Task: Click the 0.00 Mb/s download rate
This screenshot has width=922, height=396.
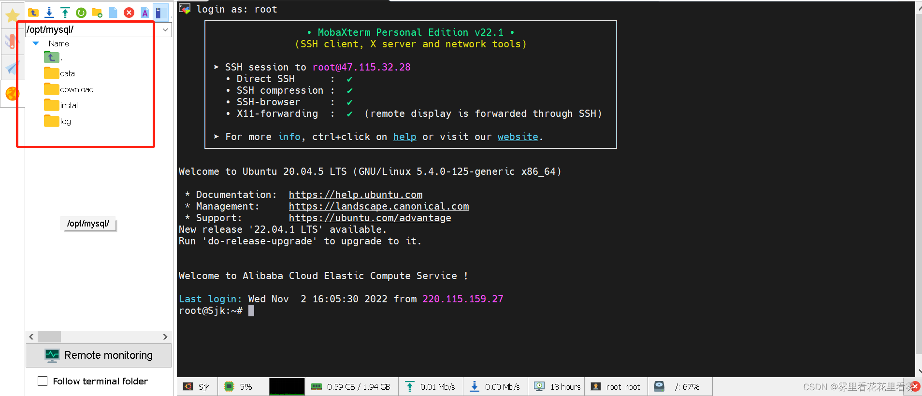Action: coord(503,387)
